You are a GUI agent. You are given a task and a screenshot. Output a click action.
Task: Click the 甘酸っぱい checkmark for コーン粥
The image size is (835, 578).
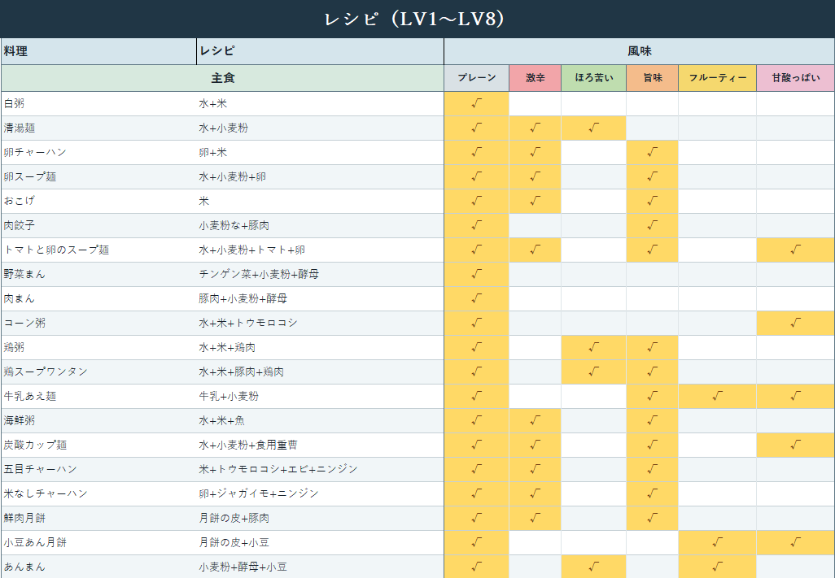click(x=796, y=323)
